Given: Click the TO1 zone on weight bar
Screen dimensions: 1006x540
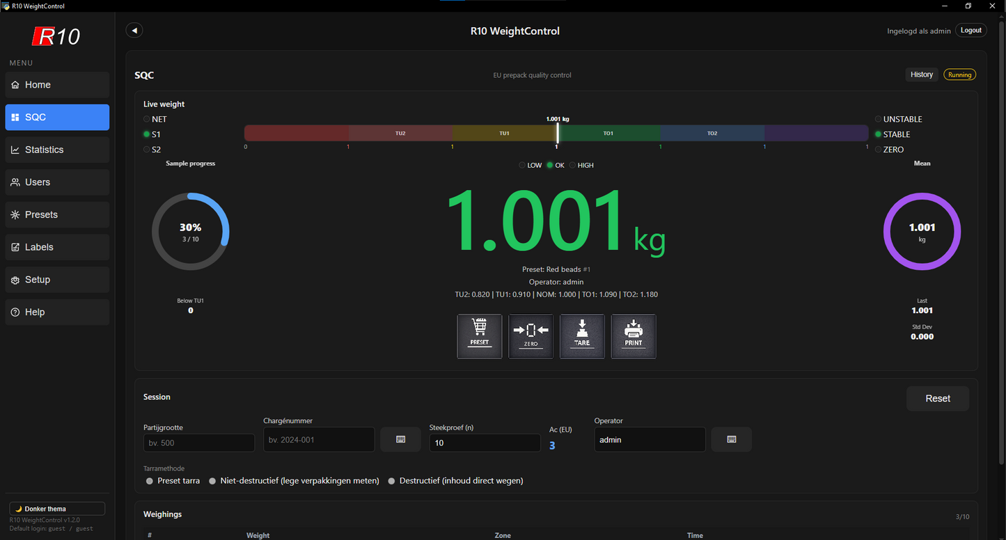Looking at the screenshot, I should (608, 133).
